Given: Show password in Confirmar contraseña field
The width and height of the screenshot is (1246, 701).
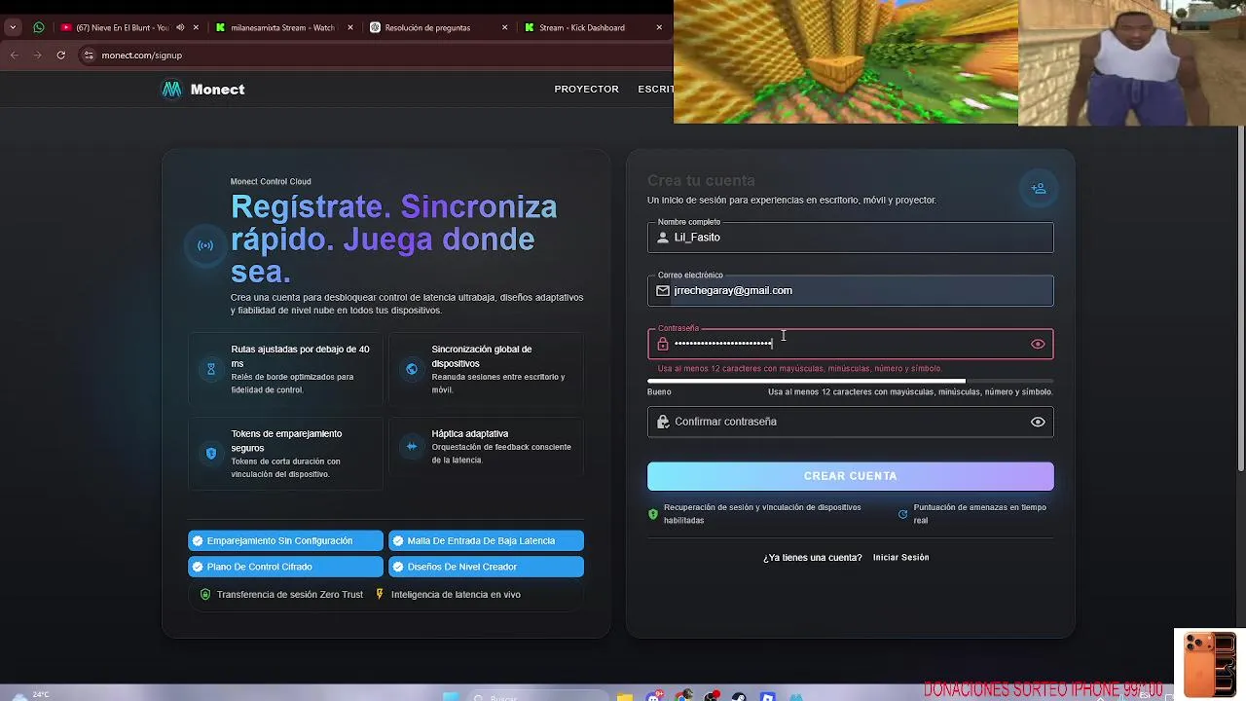Looking at the screenshot, I should tap(1038, 422).
